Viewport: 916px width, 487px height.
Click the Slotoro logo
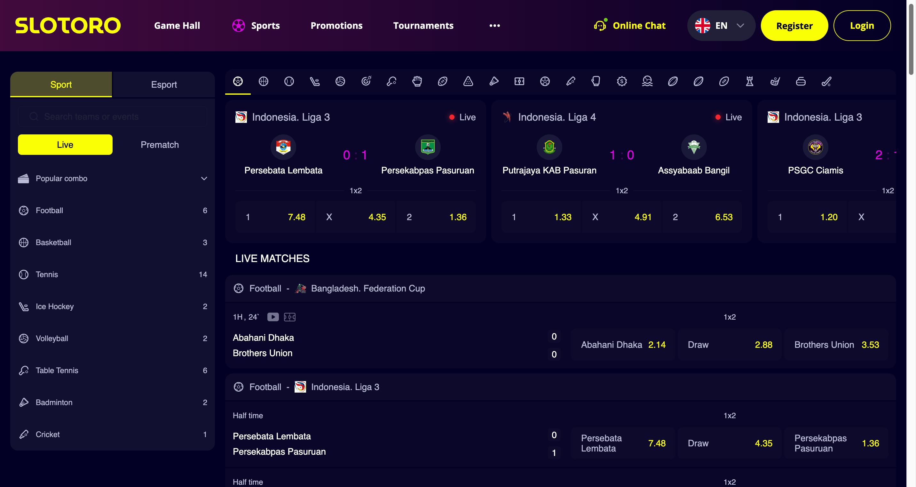tap(68, 26)
